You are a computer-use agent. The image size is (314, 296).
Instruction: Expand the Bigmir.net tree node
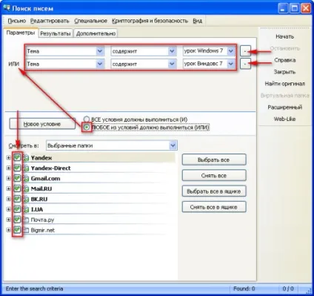[8, 230]
